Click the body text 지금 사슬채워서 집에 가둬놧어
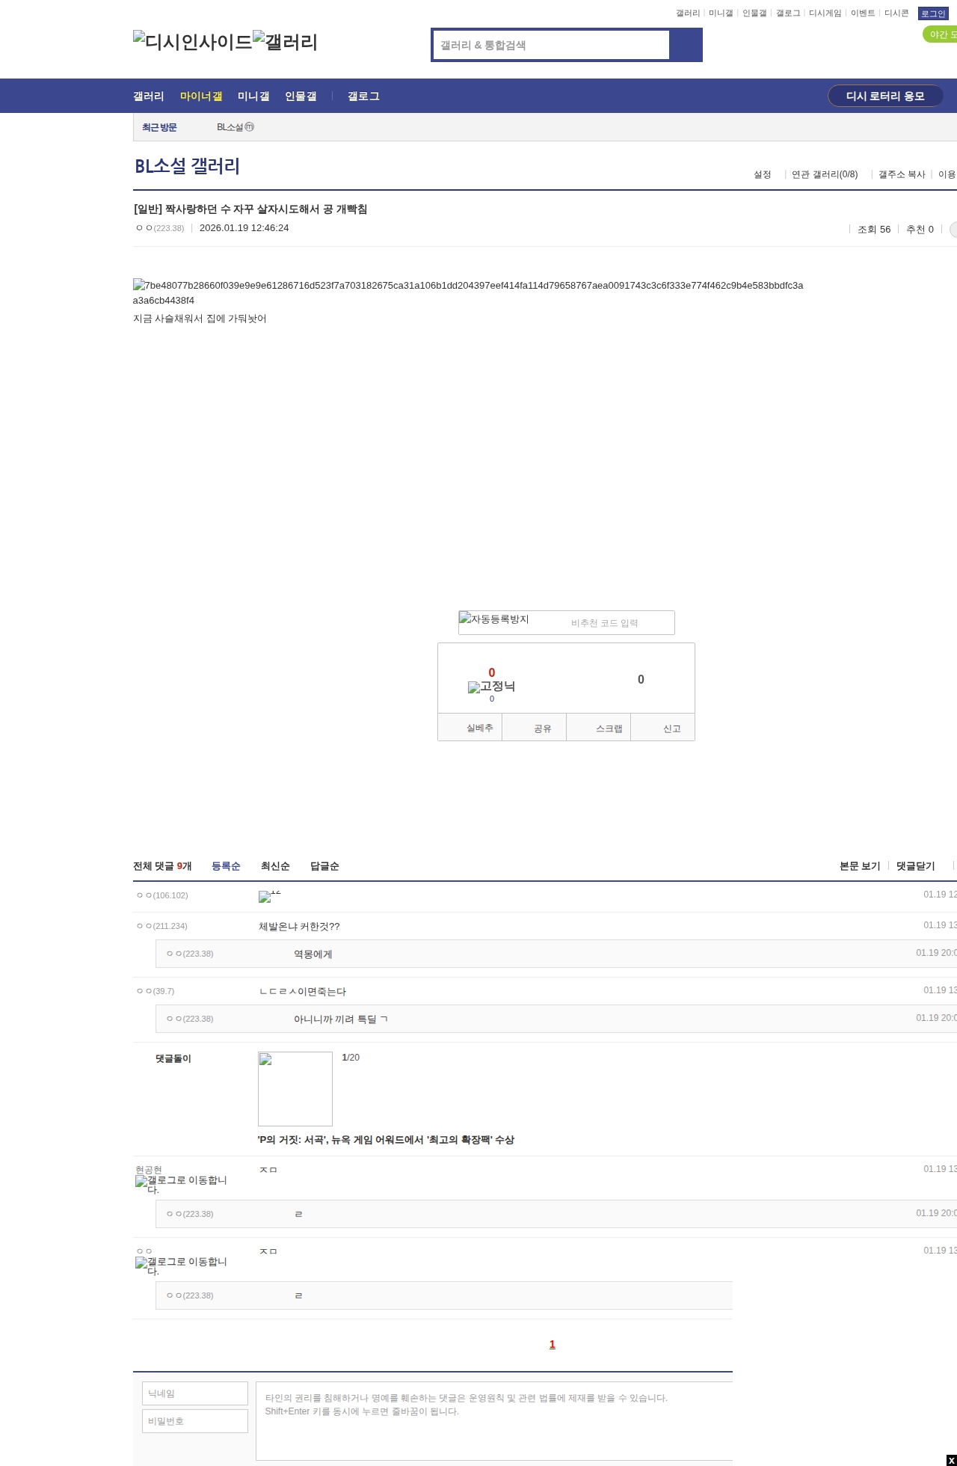The height and width of the screenshot is (1466, 957). tap(200, 319)
